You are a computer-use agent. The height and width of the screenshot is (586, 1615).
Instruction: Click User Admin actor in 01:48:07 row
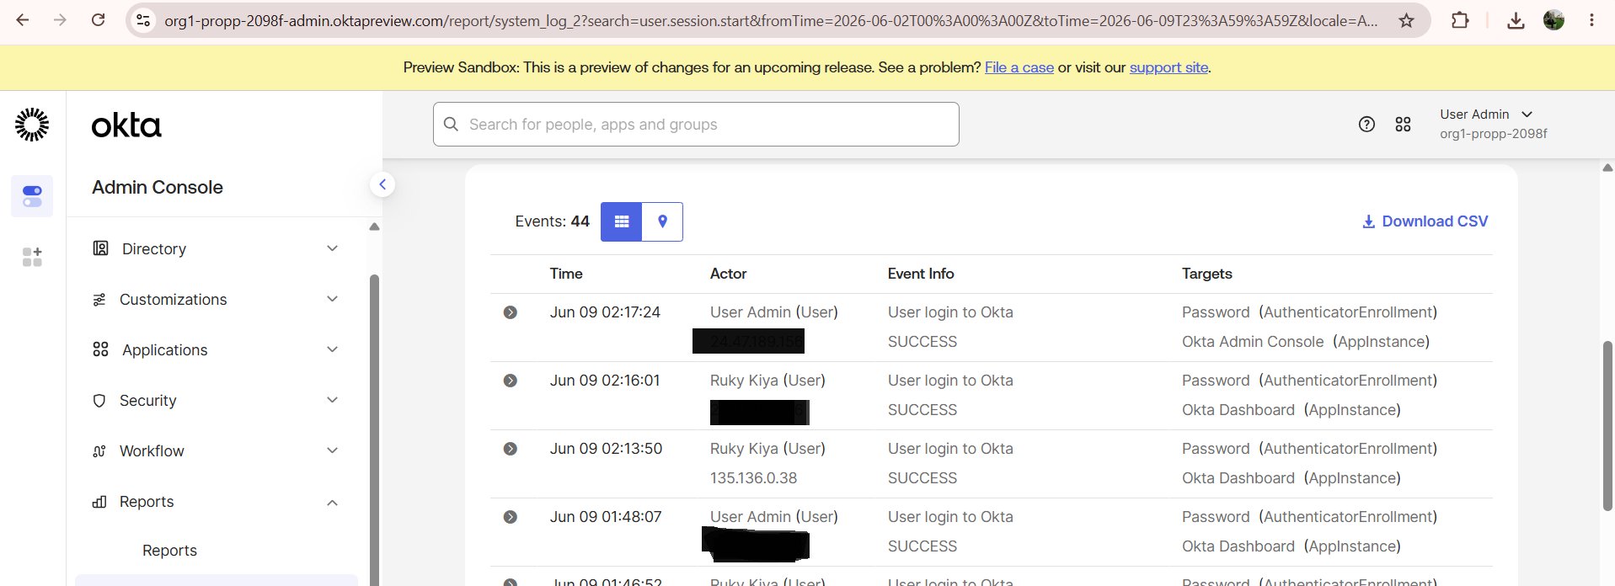click(x=773, y=517)
